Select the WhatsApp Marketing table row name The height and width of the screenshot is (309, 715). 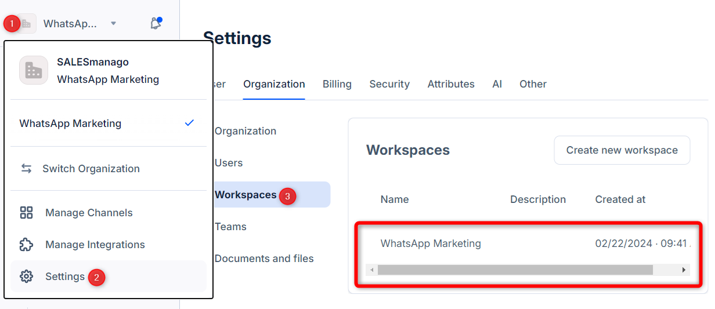coord(431,243)
